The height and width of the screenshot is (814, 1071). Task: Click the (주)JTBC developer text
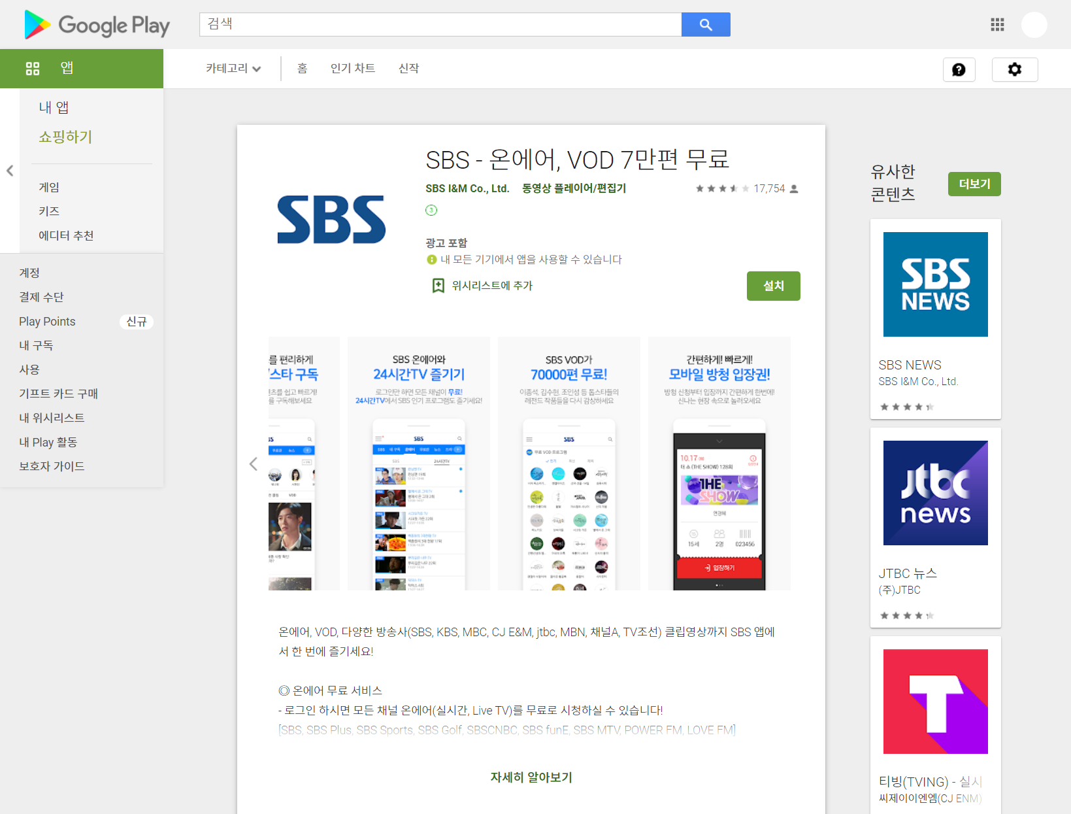899,590
